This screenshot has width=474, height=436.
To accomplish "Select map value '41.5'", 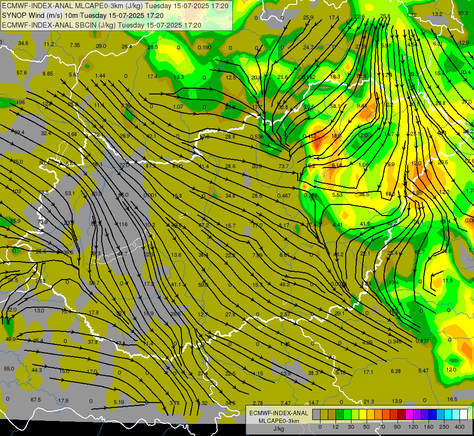I will [365, 224].
